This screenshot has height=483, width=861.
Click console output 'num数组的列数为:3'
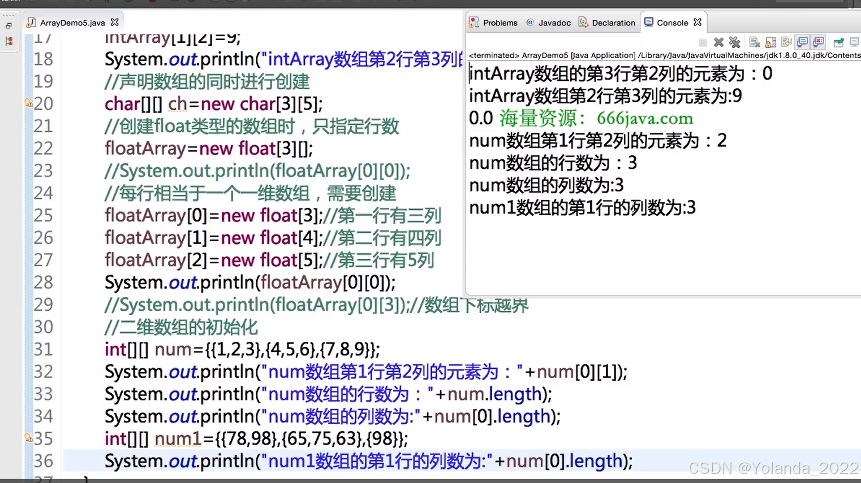546,185
